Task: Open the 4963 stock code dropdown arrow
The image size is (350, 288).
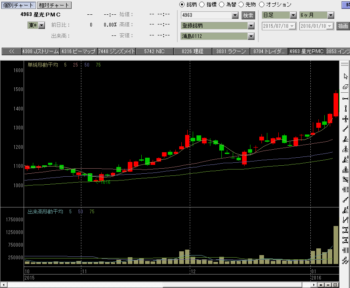Action: [x=235, y=15]
